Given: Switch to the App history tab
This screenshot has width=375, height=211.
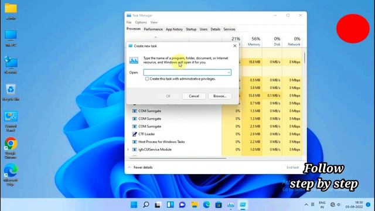Looking at the screenshot, I should click(x=174, y=29).
